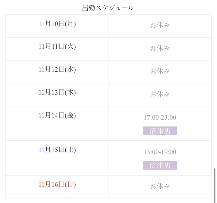Select the 11月10日(月) date cell
The width and height of the screenshot is (217, 203).
(x=57, y=24)
